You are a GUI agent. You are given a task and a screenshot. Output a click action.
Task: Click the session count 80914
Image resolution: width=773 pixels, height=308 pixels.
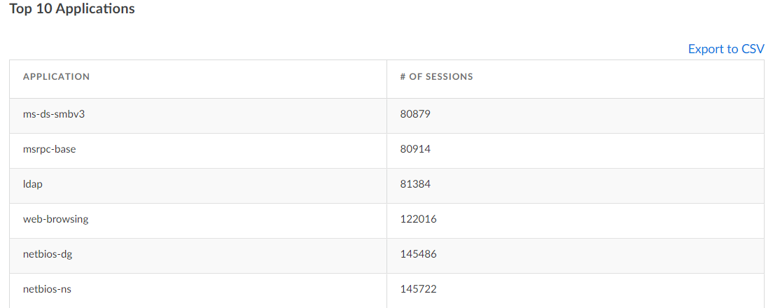(x=415, y=149)
